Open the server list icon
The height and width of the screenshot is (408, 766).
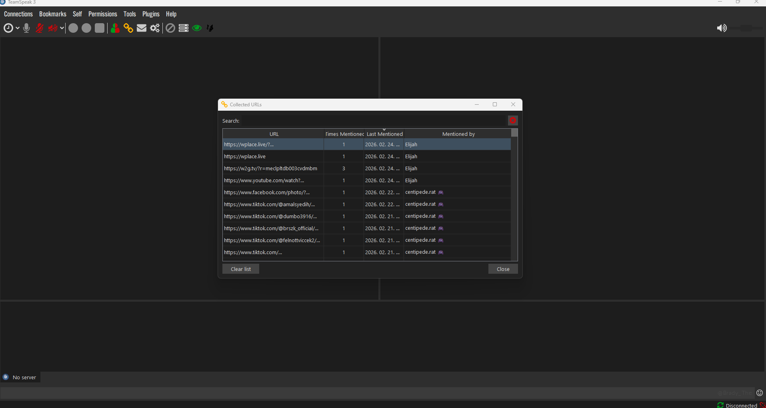coord(184,28)
